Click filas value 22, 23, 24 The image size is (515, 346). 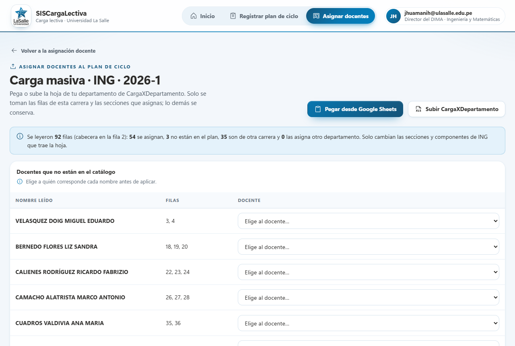[x=177, y=272]
